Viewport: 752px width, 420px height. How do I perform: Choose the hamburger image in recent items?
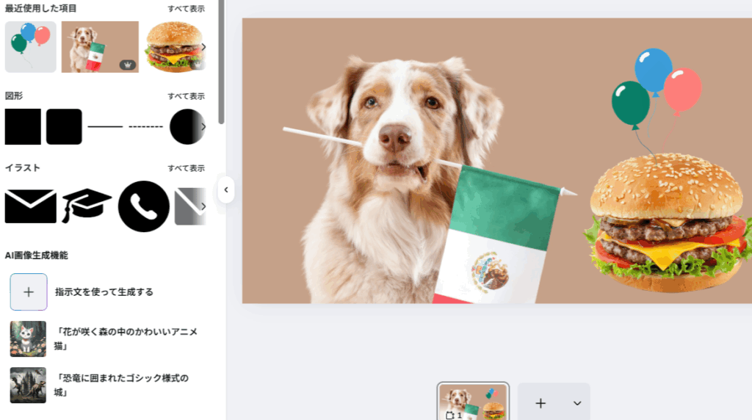point(173,47)
